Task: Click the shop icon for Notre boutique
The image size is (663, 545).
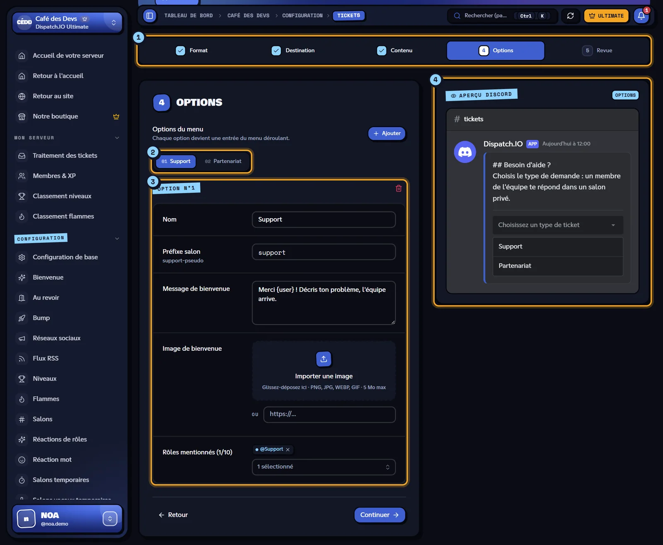Action: tap(22, 116)
